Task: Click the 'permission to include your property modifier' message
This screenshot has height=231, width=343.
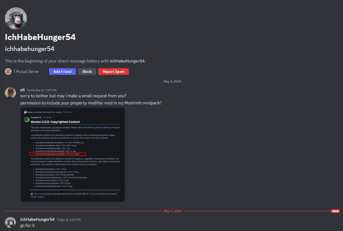Action: [91, 103]
